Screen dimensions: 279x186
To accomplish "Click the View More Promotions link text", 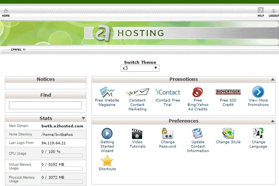I will coord(258,103).
